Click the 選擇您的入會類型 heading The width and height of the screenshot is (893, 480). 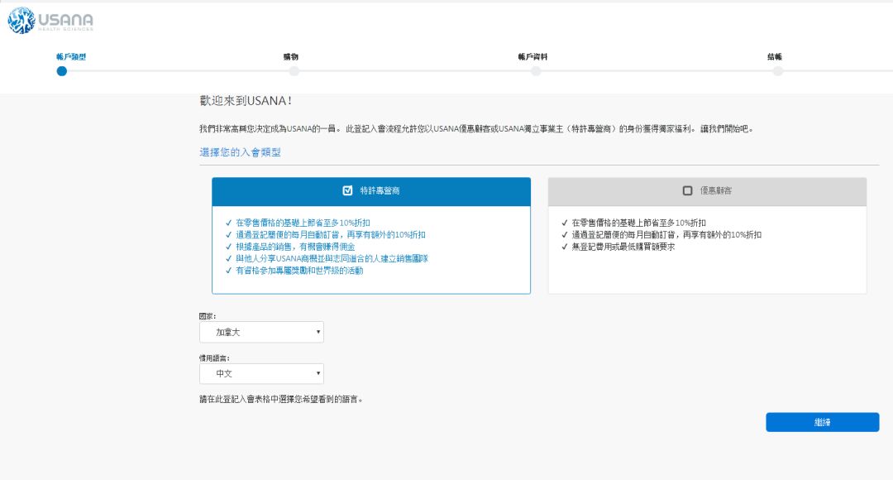[241, 152]
